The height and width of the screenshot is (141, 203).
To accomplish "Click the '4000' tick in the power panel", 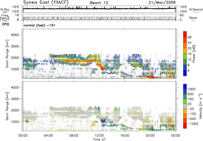I will click(15, 35).
